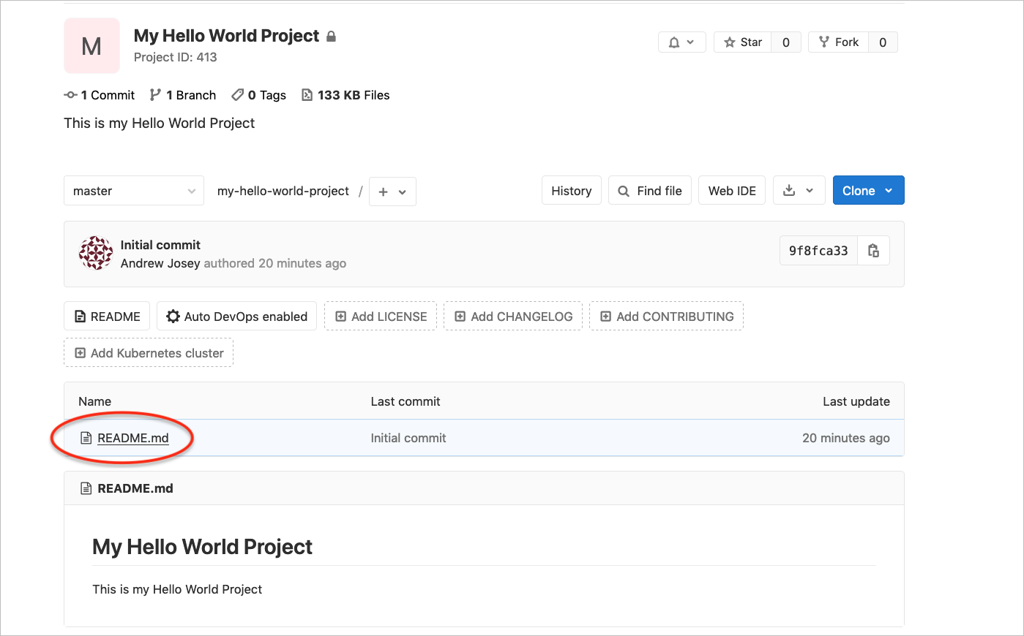Click the Name column header
Image resolution: width=1024 pixels, height=636 pixels.
point(95,401)
